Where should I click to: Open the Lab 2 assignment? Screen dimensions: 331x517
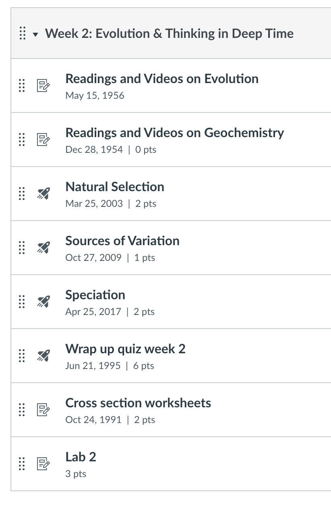(x=81, y=457)
